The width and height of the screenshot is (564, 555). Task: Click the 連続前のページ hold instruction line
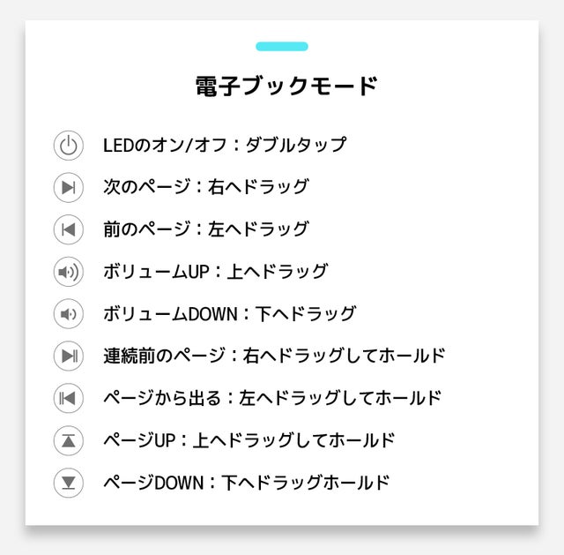tap(274, 355)
